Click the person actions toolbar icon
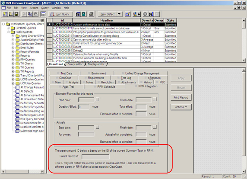 [135, 14]
